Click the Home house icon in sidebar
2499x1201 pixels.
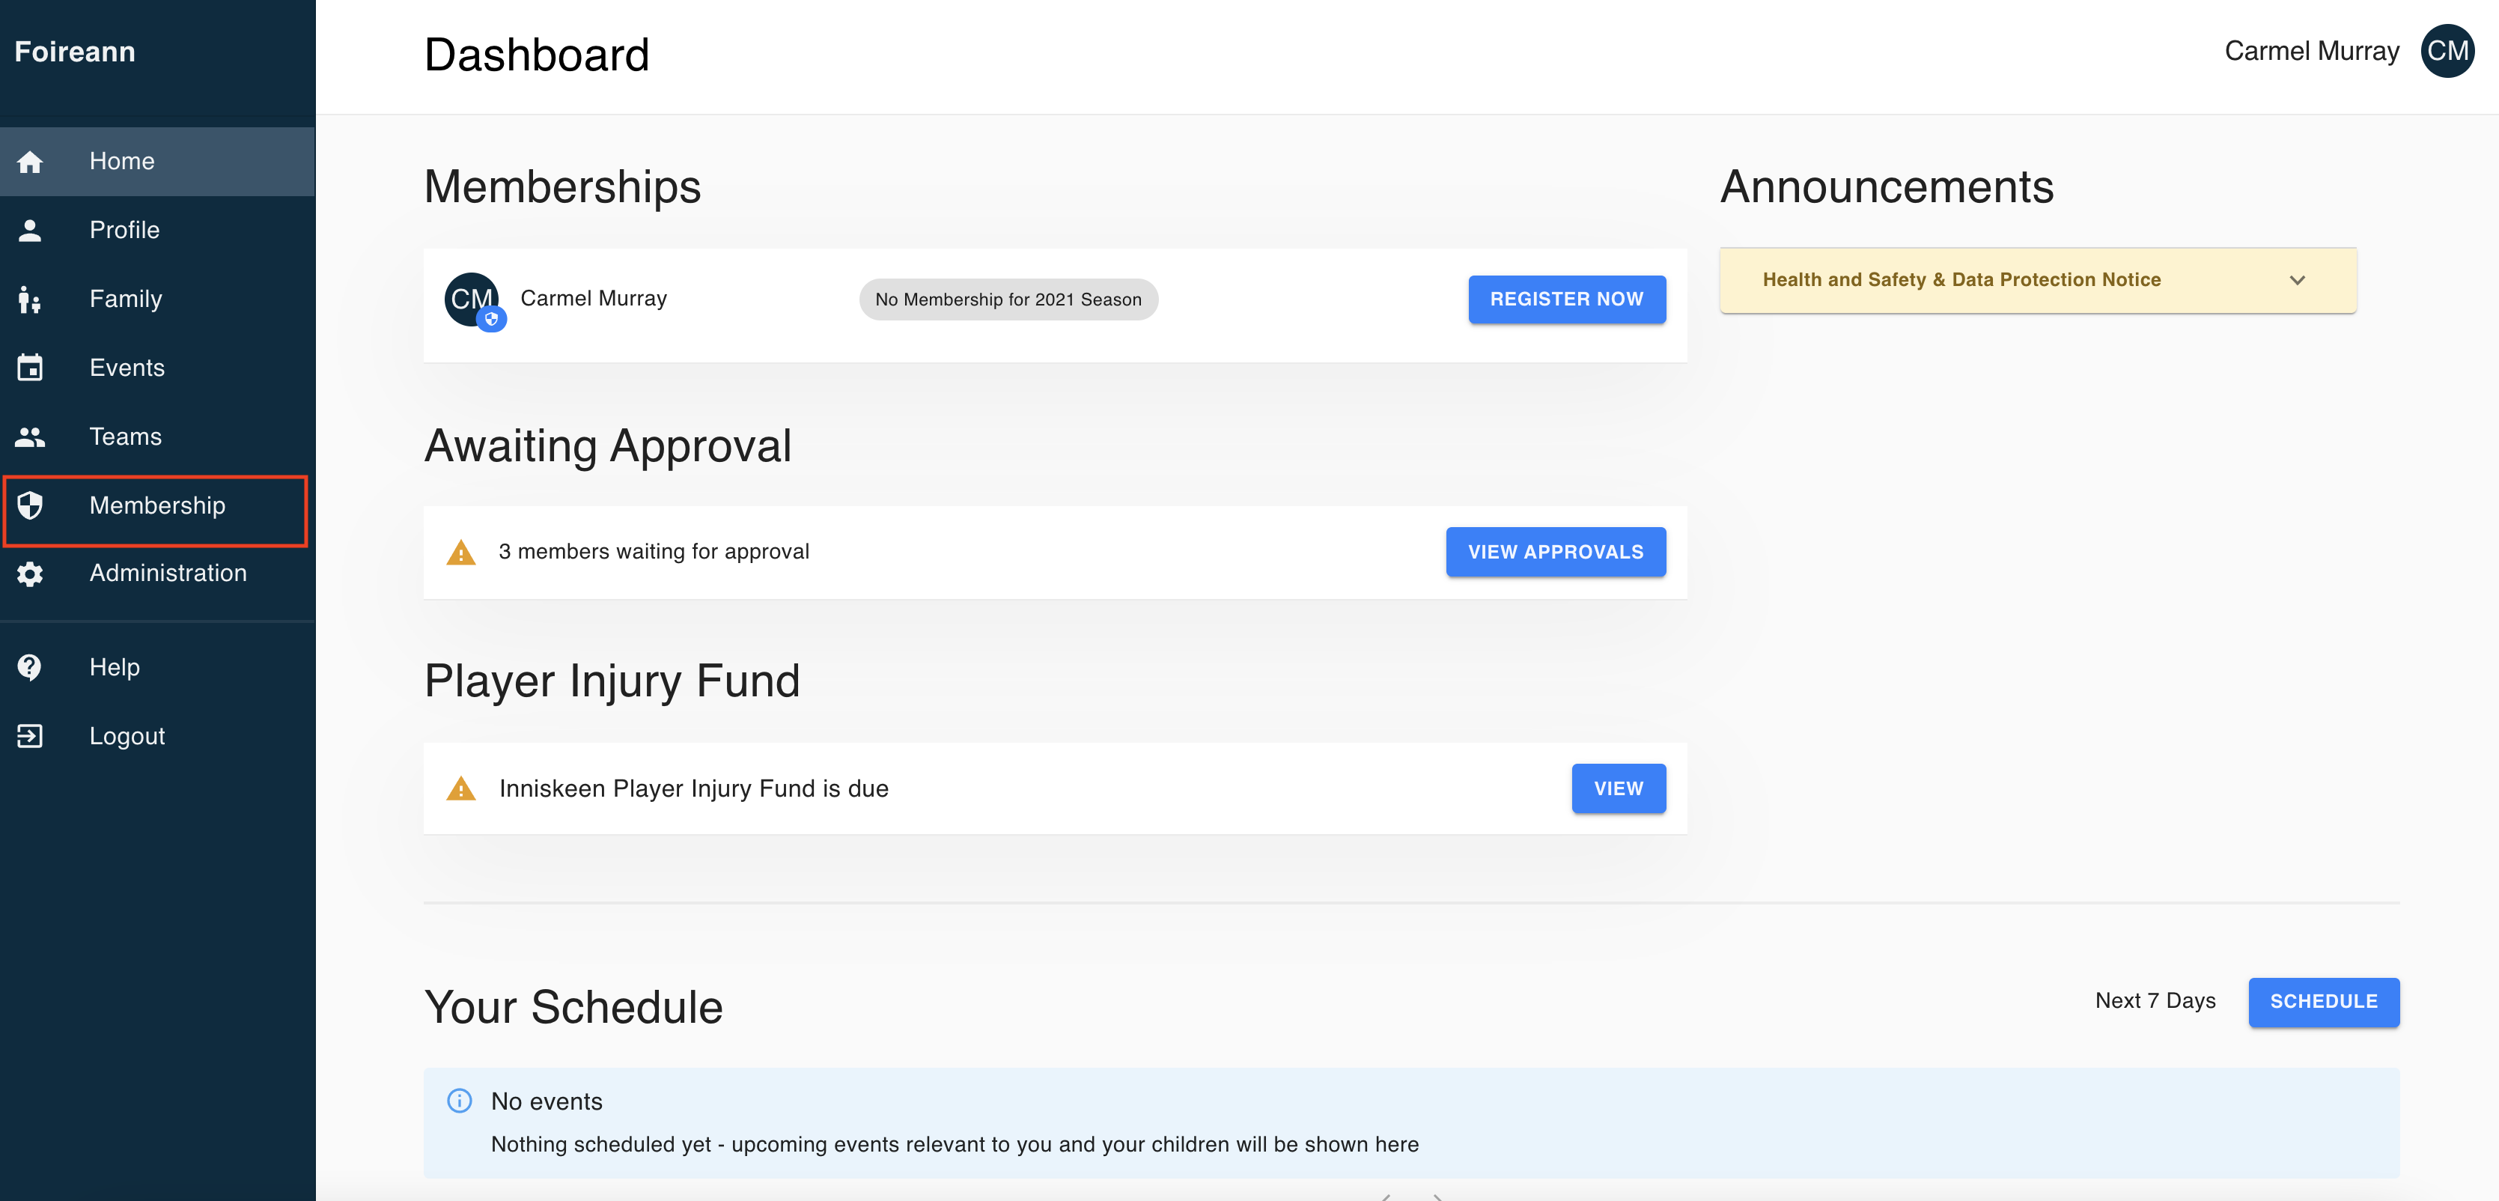tap(30, 161)
